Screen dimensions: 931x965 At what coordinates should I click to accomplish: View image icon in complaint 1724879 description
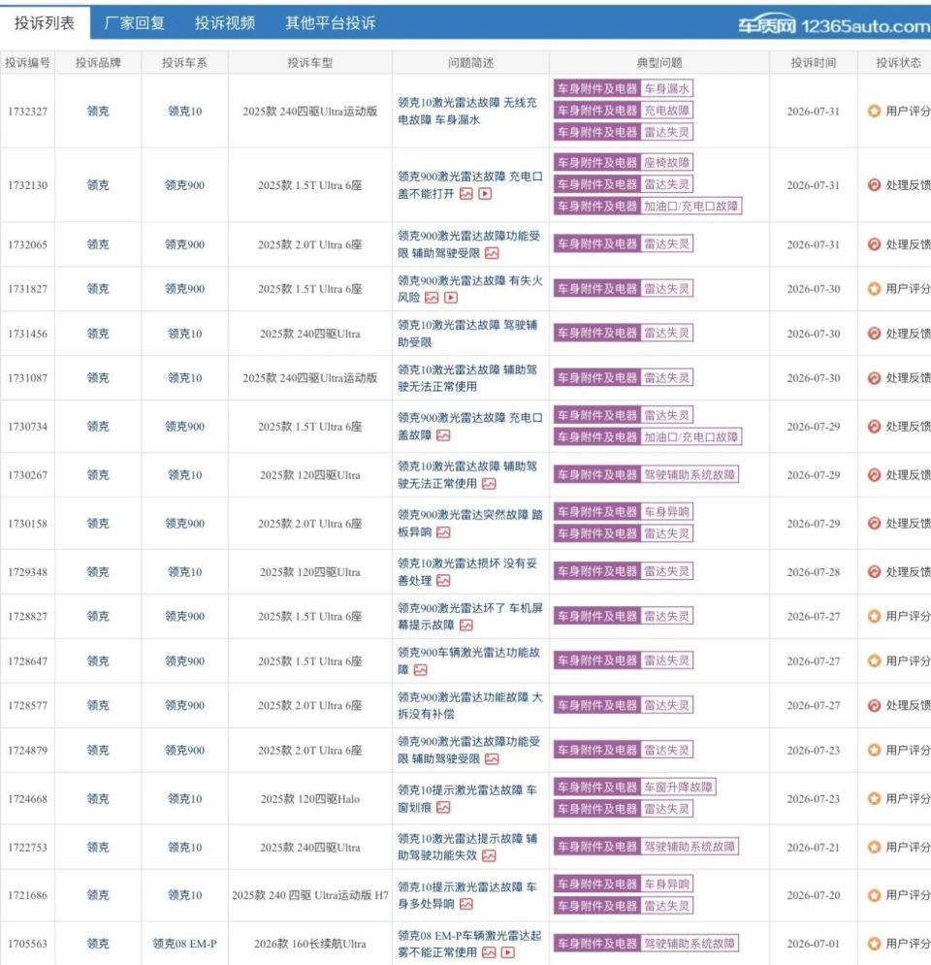(492, 759)
